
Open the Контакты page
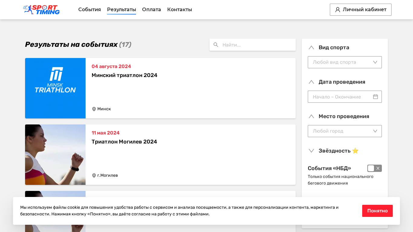coord(180,10)
